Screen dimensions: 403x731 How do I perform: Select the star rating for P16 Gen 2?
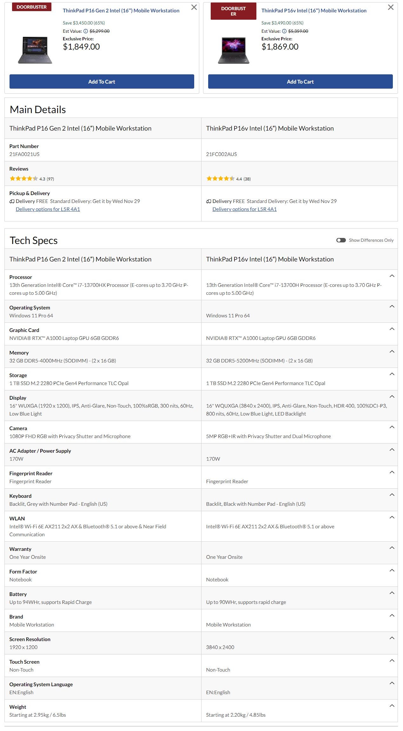[x=24, y=179]
